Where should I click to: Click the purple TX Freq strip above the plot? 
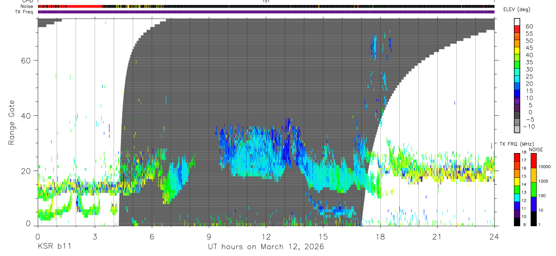pyautogui.click(x=266, y=12)
